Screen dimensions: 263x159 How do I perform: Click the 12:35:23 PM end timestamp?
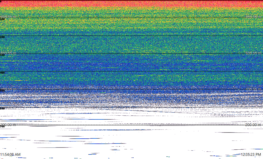coord(251,154)
